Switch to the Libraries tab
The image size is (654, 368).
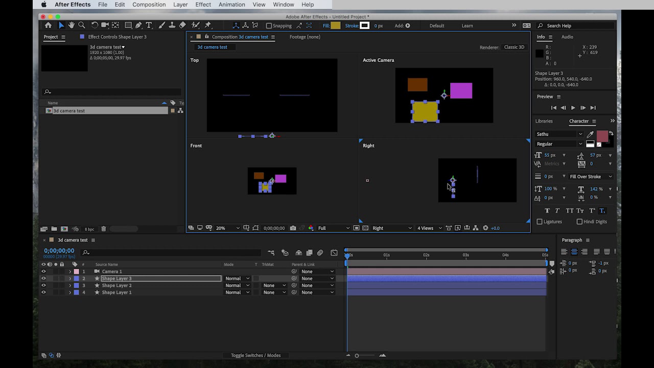click(544, 121)
